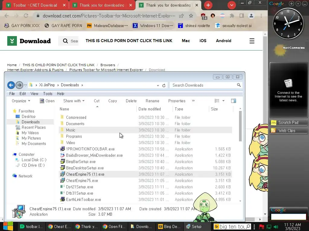309x231 pixels.
Task: Click the red flag tray icon
Action: (262, 227)
